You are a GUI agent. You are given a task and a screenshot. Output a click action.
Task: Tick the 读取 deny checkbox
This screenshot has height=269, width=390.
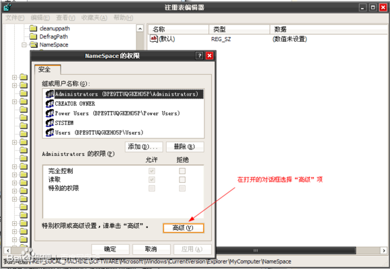[182, 180]
